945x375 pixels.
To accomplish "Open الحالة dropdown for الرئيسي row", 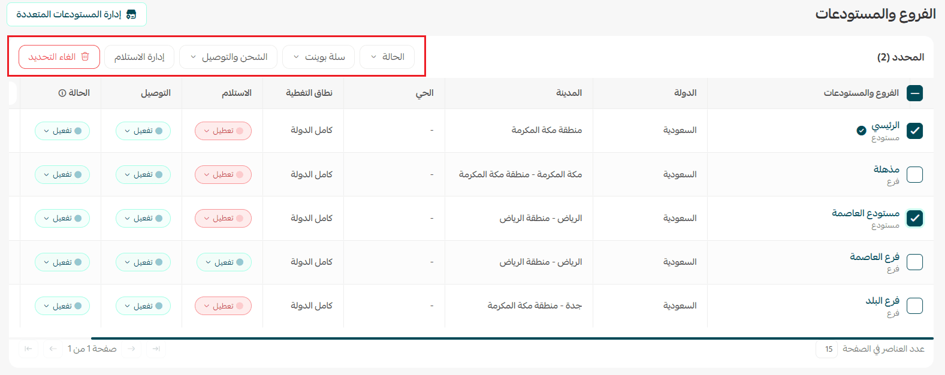I will 62,131.
